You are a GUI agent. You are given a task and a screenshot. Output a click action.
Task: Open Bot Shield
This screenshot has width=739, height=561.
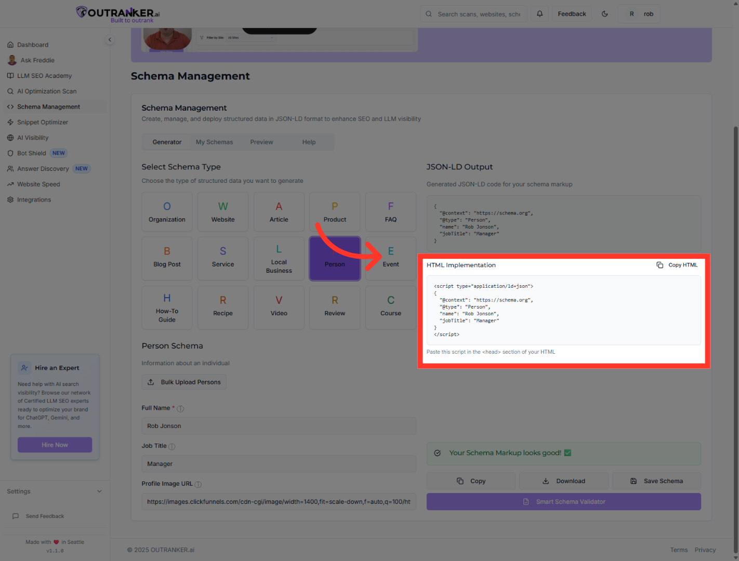[x=55, y=153]
